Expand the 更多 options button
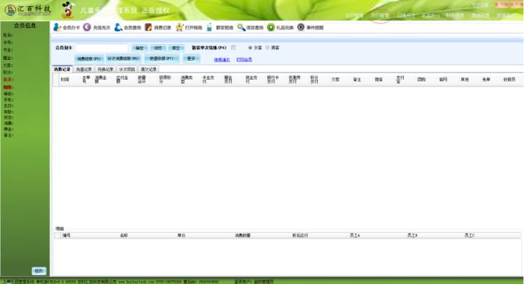 coord(192,59)
